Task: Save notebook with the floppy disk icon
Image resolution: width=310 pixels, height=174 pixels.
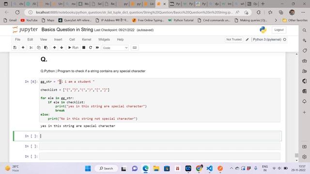Action: (15, 48)
